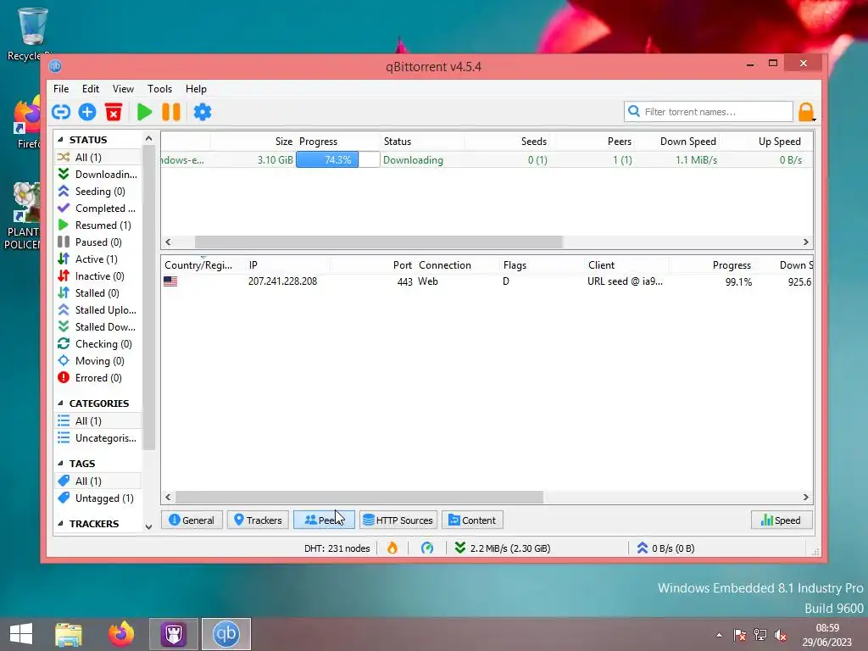Select the Stalled Uploading filter

tap(98, 310)
